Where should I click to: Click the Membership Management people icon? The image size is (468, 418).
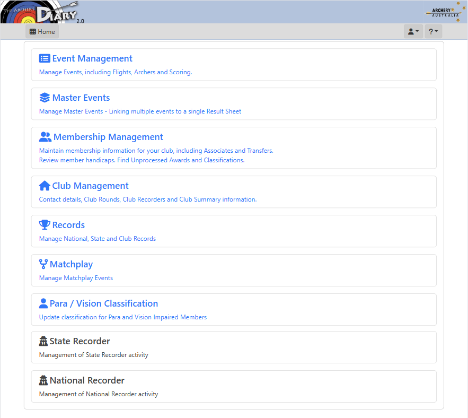pos(45,137)
